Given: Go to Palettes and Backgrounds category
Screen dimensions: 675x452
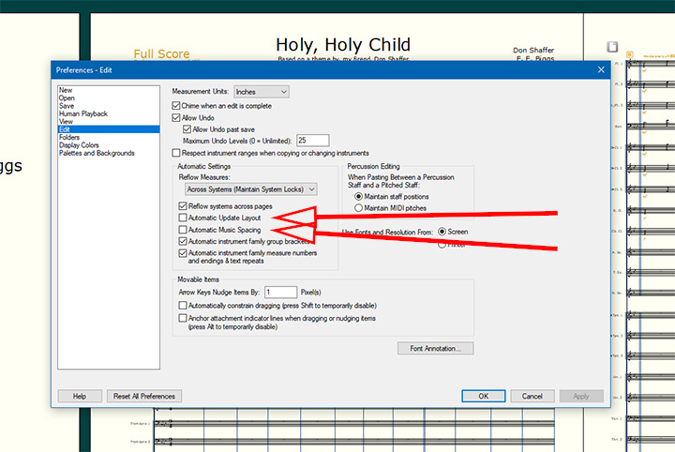Looking at the screenshot, I should (97, 153).
